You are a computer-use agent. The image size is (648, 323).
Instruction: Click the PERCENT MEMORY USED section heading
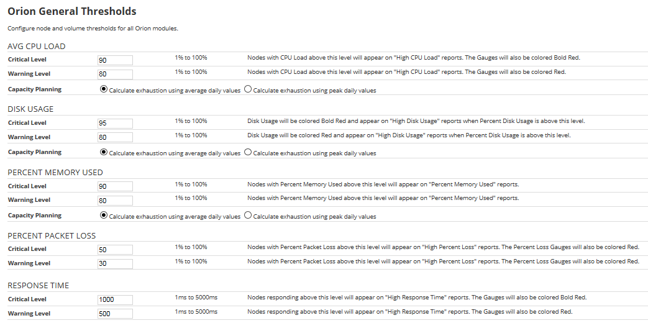click(x=55, y=172)
